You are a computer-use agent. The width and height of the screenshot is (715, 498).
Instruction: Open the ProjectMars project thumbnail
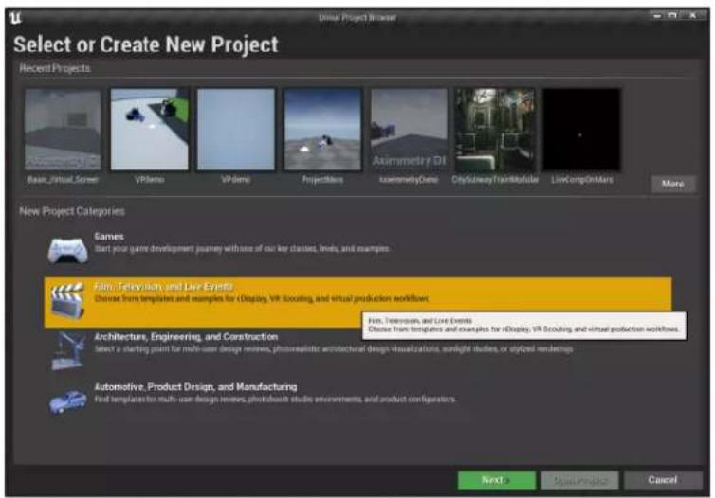click(x=322, y=130)
